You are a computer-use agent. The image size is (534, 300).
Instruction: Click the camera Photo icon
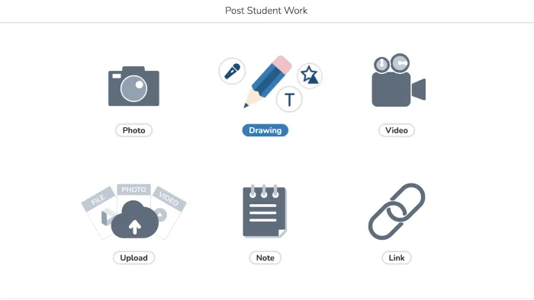pyautogui.click(x=133, y=86)
